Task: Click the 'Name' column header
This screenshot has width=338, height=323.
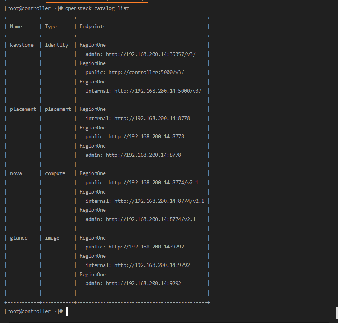Action: (16, 27)
